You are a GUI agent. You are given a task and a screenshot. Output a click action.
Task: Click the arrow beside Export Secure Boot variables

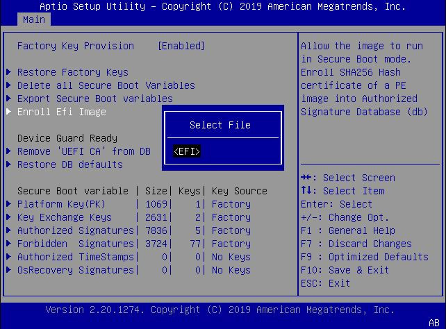(x=9, y=99)
